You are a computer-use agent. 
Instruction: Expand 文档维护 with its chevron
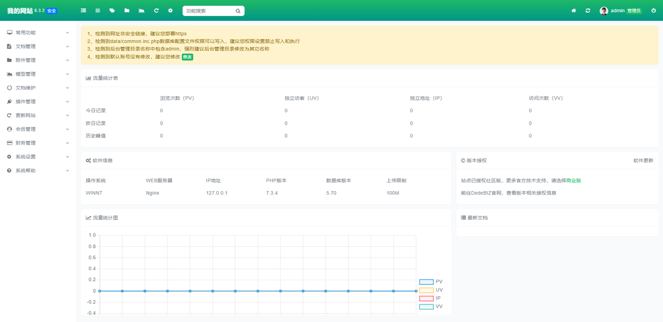pyautogui.click(x=68, y=87)
